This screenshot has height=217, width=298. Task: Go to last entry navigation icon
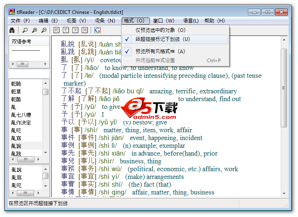[x=85, y=30]
